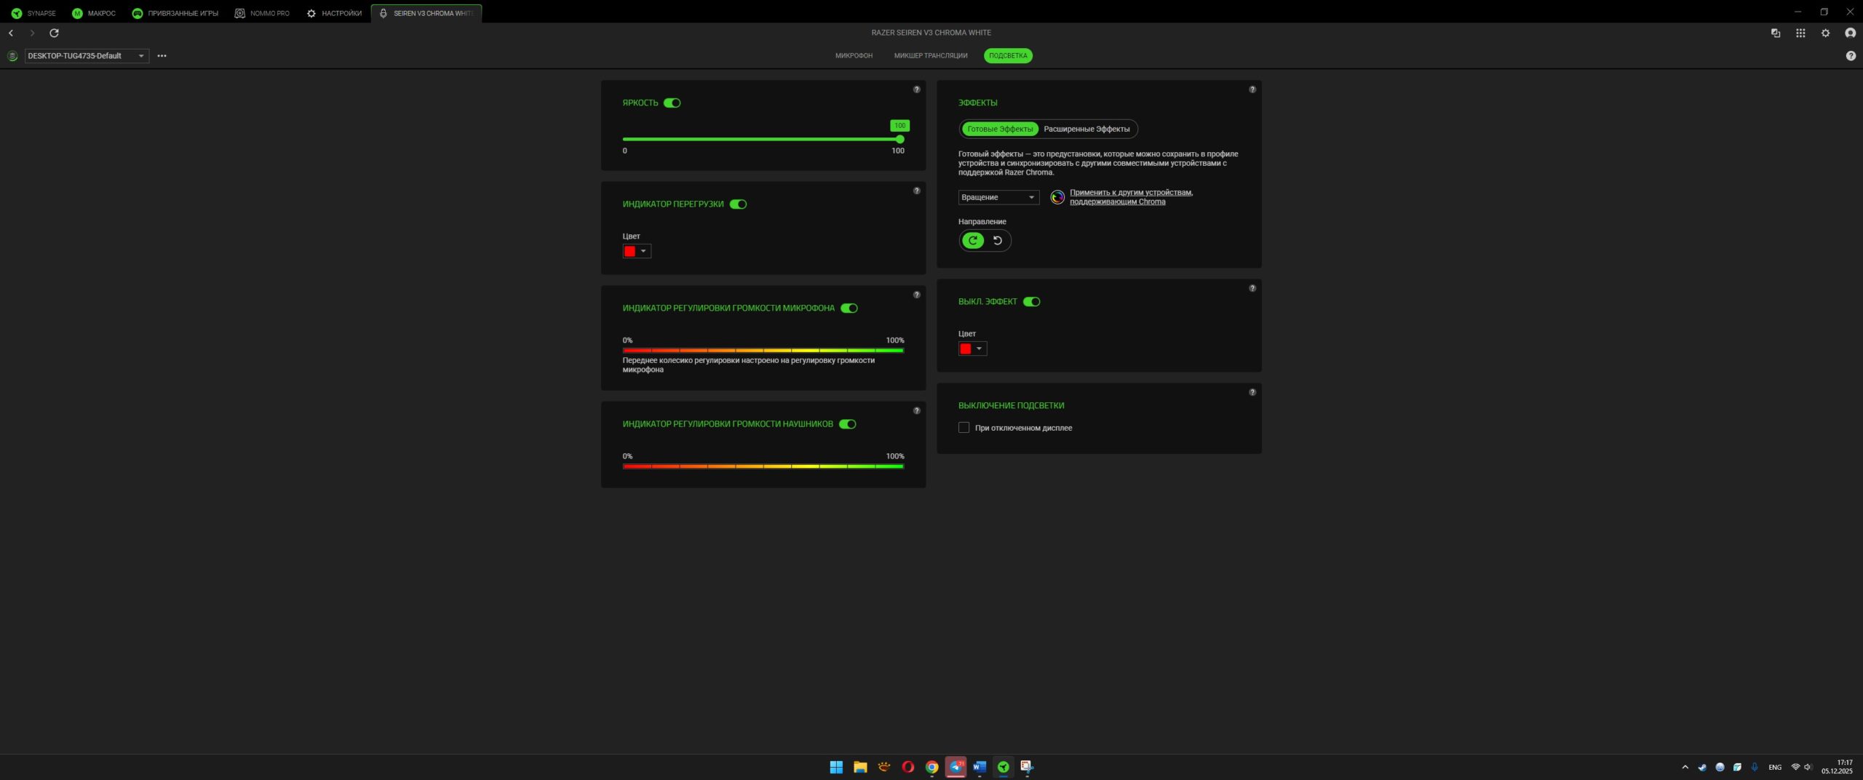Open settings via the top-right gear icon
This screenshot has height=780, width=1863.
coord(1825,33)
